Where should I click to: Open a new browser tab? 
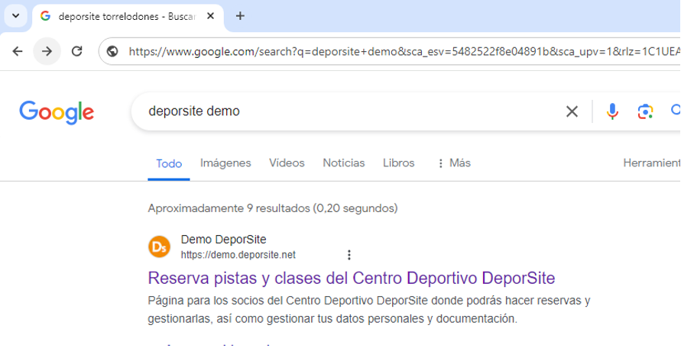(240, 17)
